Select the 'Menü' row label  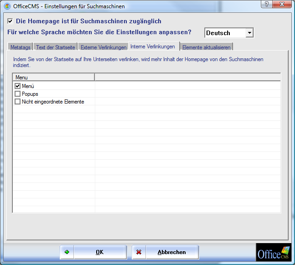pos(28,86)
